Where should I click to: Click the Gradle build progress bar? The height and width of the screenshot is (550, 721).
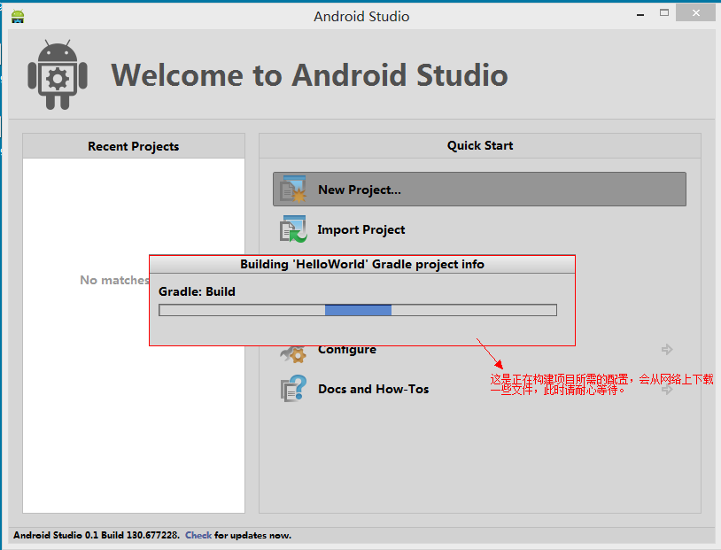(358, 310)
